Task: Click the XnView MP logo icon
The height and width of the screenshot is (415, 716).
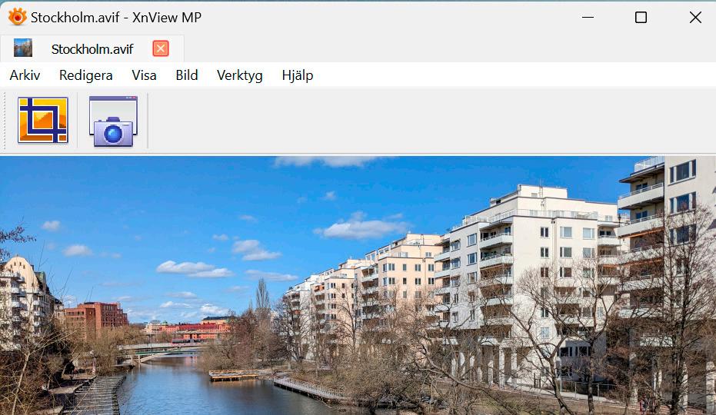Action: tap(18, 18)
